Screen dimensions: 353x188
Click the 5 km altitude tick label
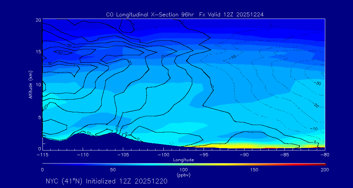[x=39, y=117]
